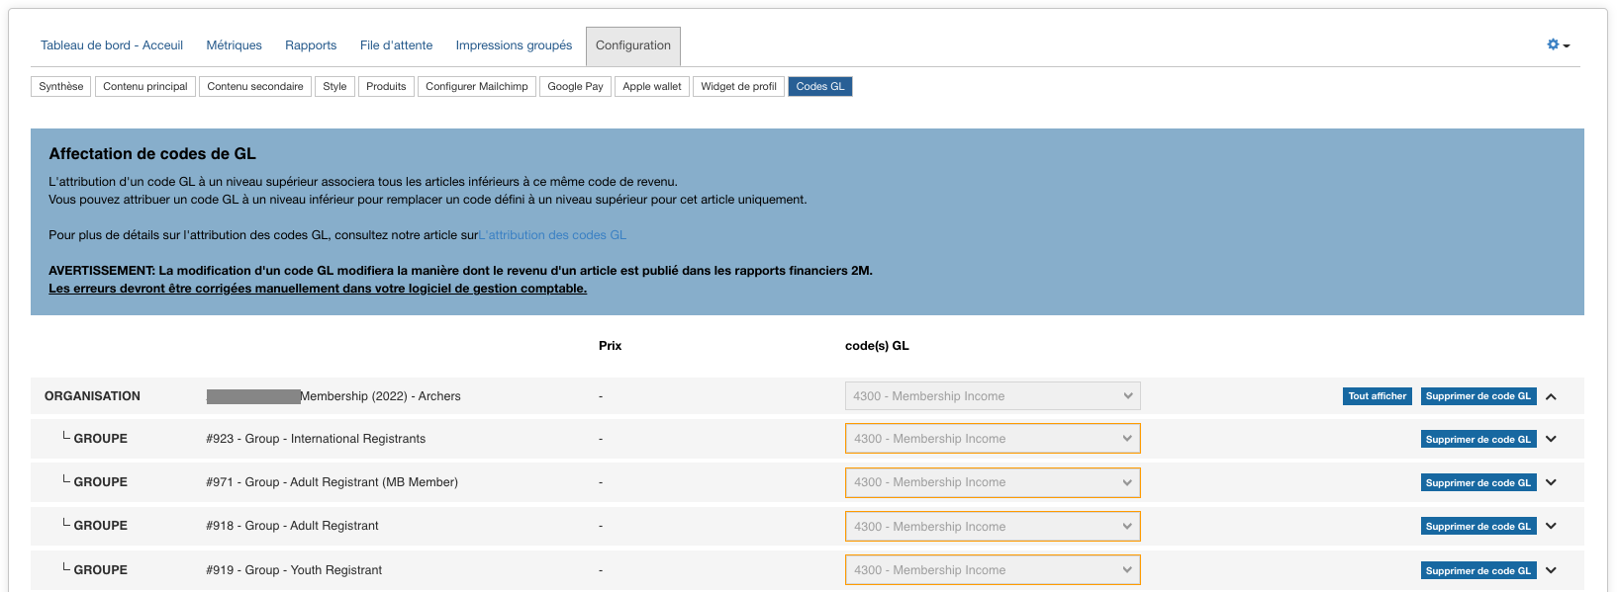1618x592 pixels.
Task: Select the Apple wallet sub-tab
Action: (x=651, y=87)
